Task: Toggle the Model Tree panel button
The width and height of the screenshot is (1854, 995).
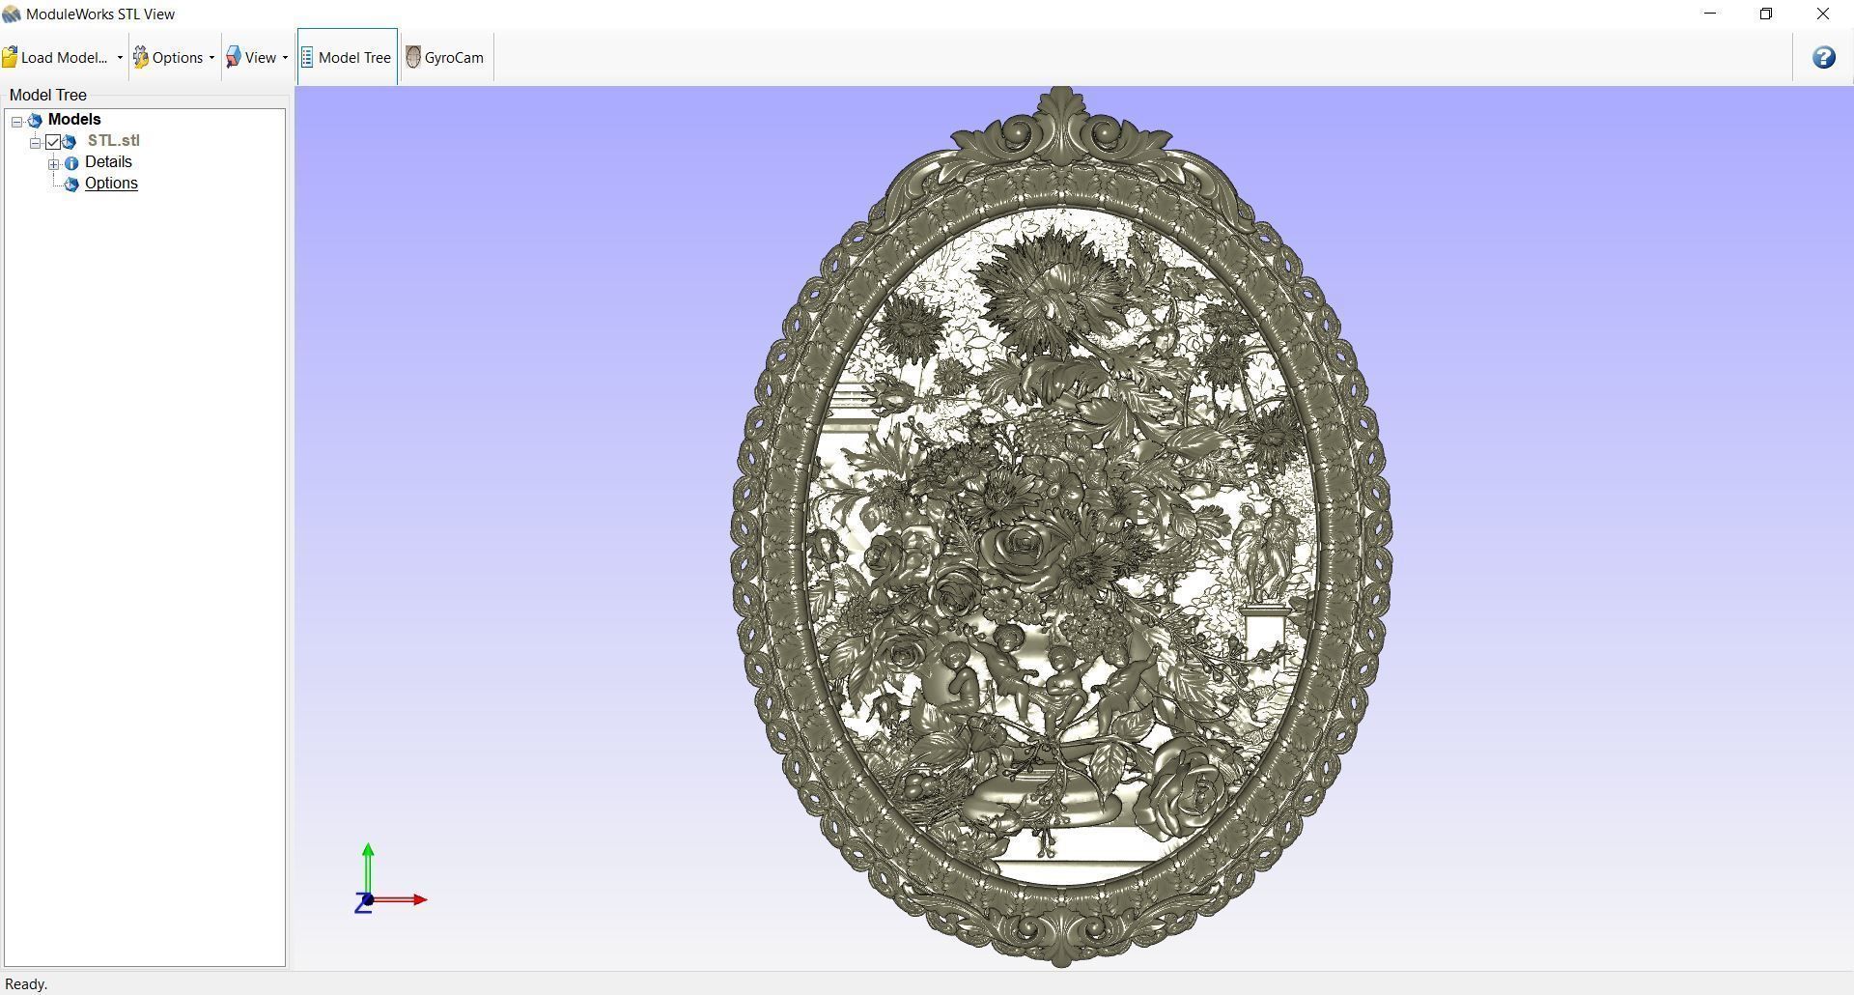Action: [x=347, y=58]
